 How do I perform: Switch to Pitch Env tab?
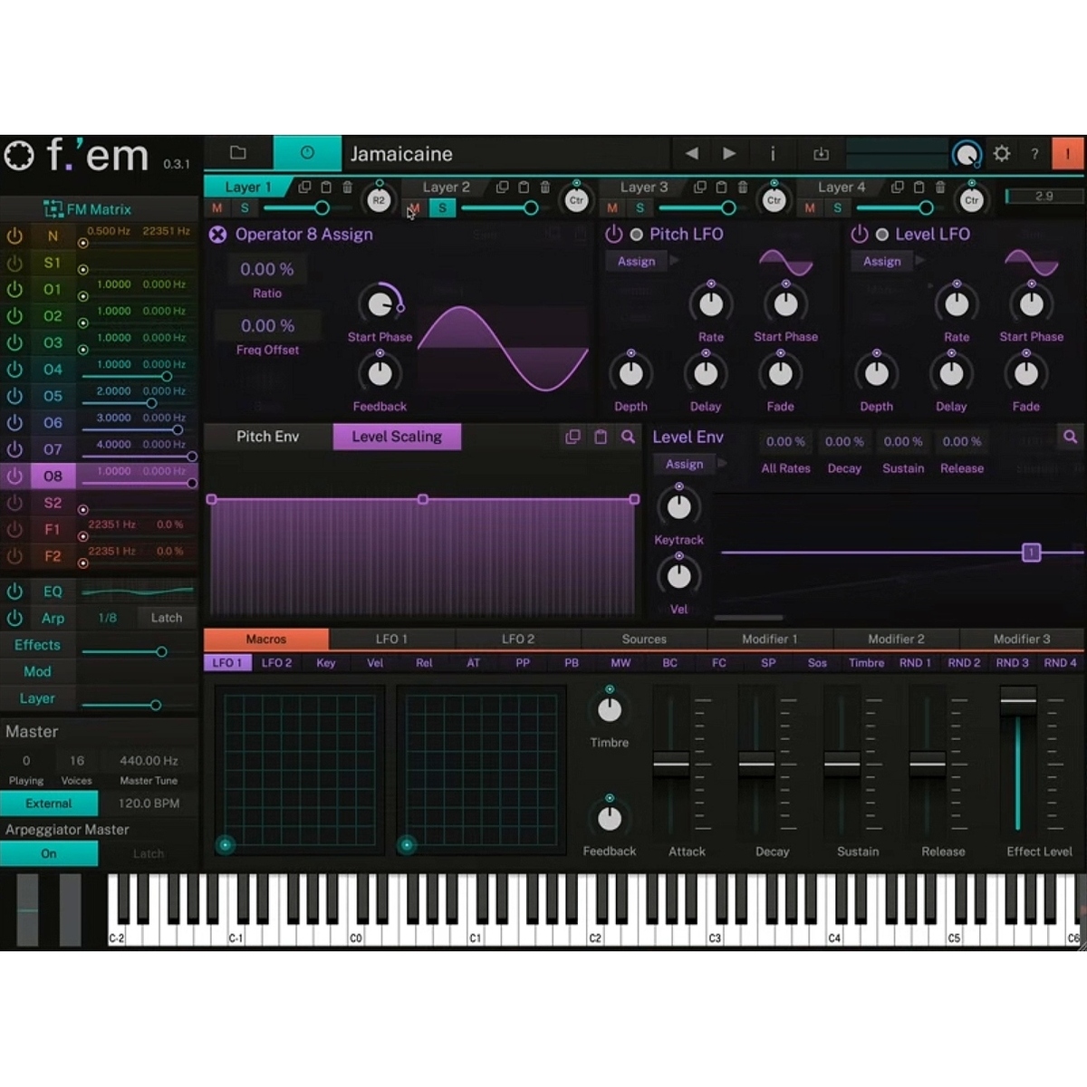tap(267, 437)
